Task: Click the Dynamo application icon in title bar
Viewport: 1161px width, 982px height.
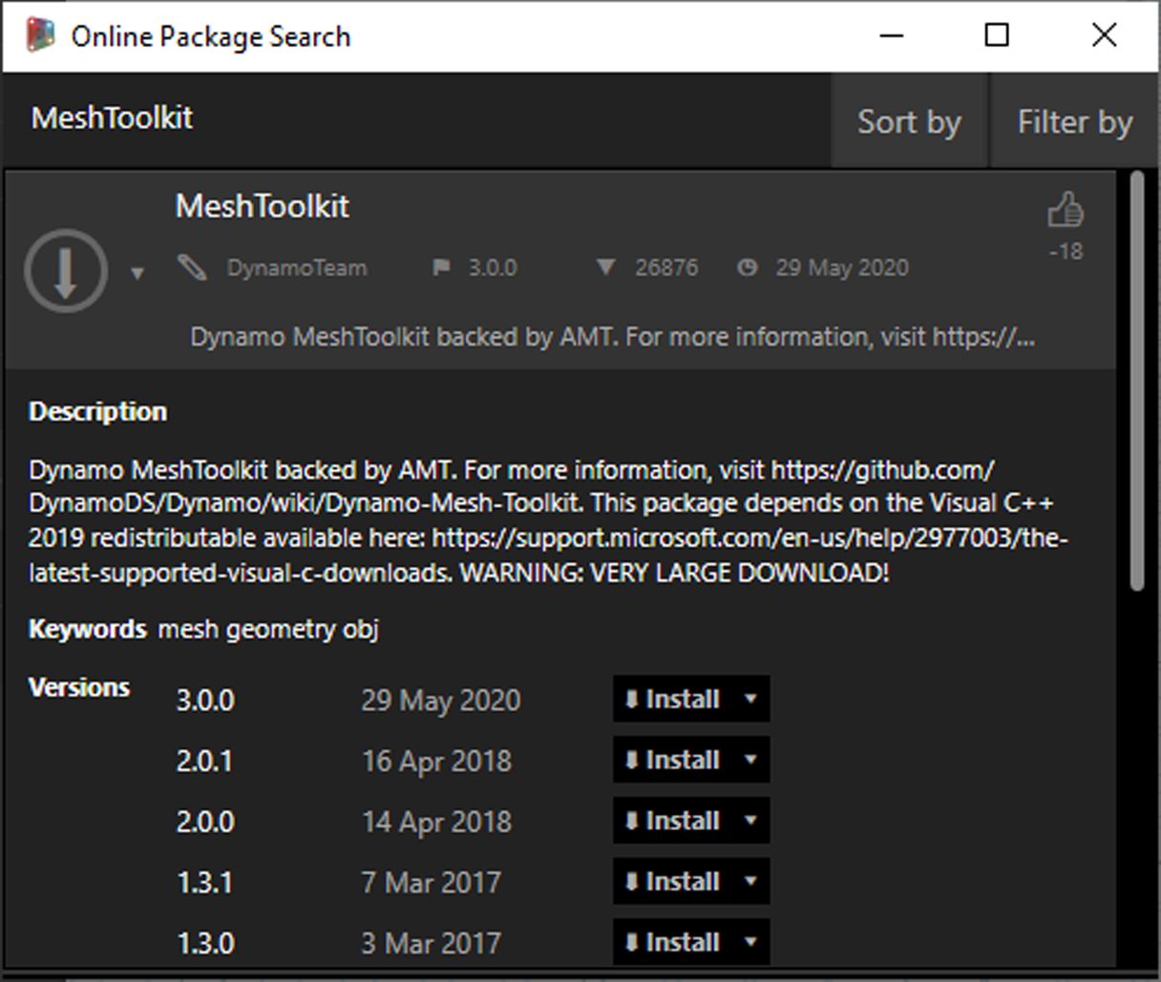Action: (40, 34)
